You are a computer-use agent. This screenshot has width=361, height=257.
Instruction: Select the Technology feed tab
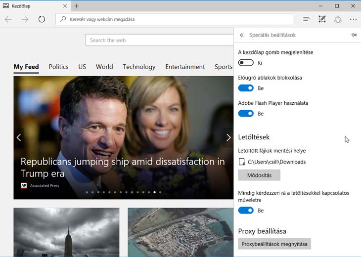[x=139, y=67]
